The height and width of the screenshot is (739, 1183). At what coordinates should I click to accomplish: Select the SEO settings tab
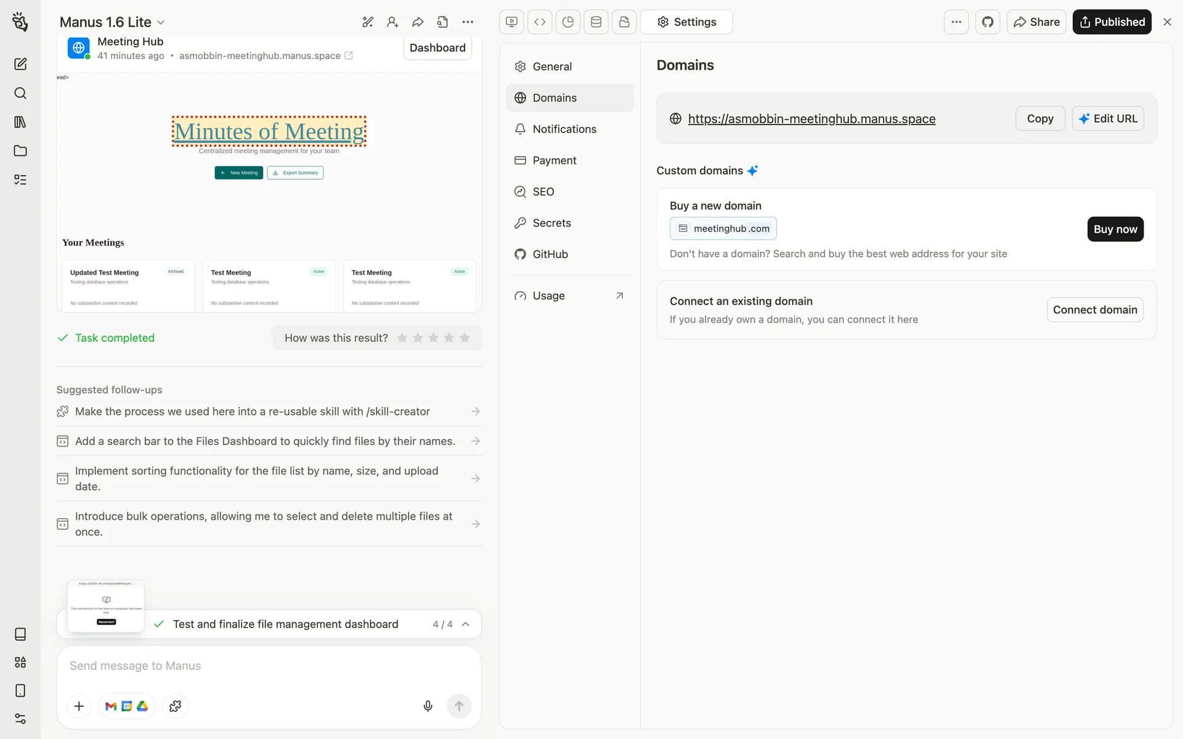543,192
